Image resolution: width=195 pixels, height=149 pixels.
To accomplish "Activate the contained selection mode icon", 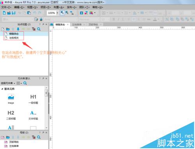I will pyautogui.click(x=67, y=13).
